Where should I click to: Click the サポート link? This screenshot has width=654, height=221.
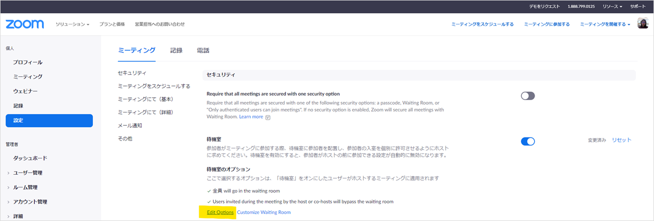pyautogui.click(x=637, y=6)
